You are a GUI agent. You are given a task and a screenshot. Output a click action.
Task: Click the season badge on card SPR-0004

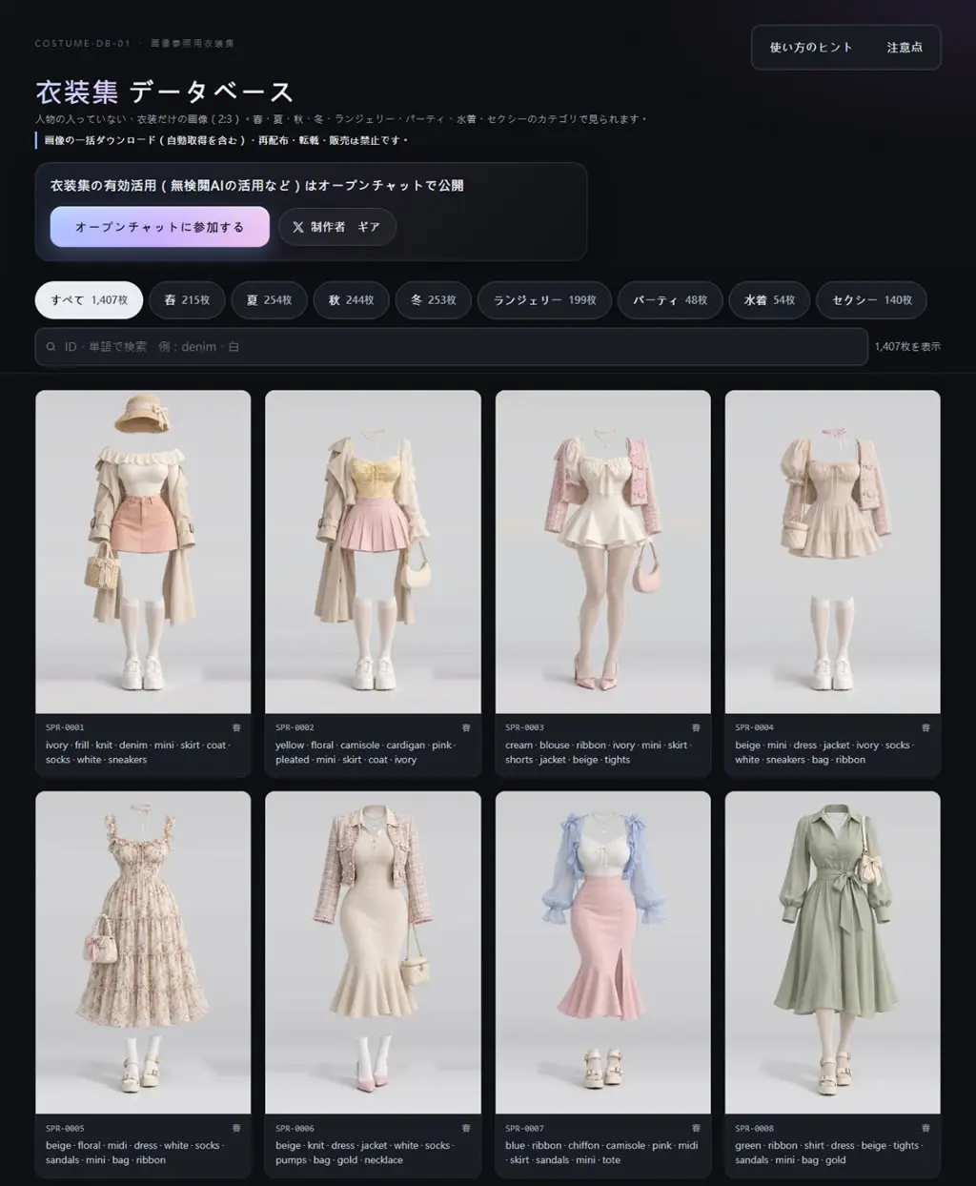[925, 727]
